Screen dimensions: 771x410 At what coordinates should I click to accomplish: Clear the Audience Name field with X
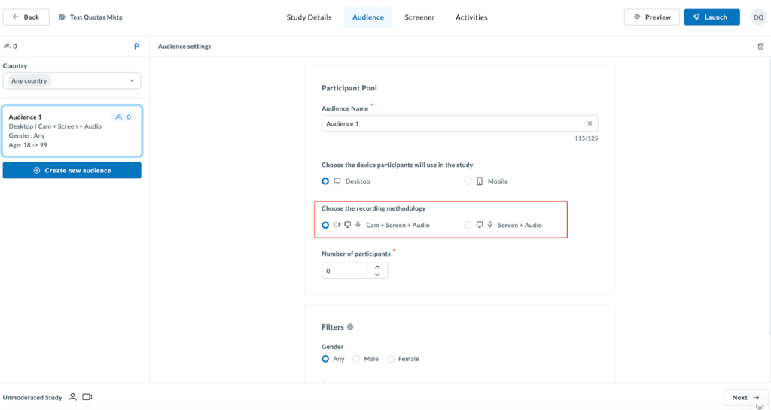click(590, 123)
